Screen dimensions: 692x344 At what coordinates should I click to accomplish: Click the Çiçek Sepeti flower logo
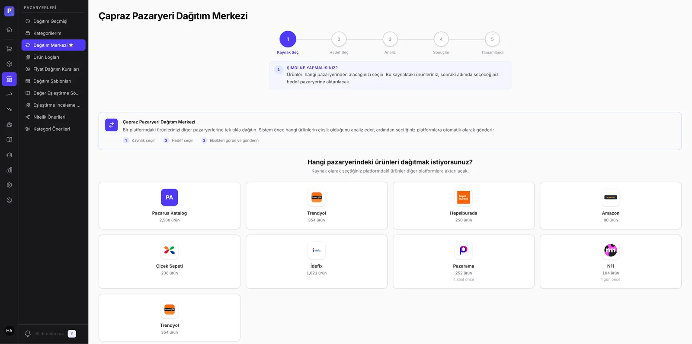click(170, 250)
